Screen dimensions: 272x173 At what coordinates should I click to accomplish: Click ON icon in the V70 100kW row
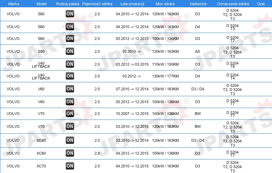[70, 114]
